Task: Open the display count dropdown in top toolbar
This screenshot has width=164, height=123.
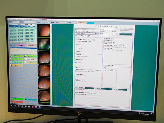Action: (x=75, y=23)
